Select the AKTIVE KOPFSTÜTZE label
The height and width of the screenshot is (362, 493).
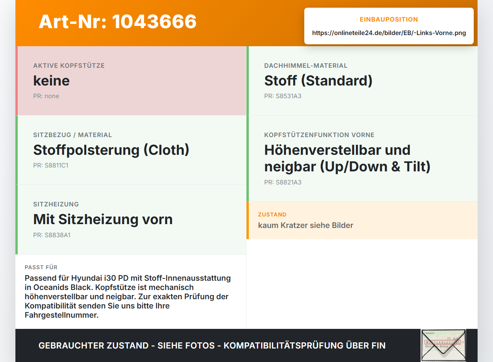69,65
